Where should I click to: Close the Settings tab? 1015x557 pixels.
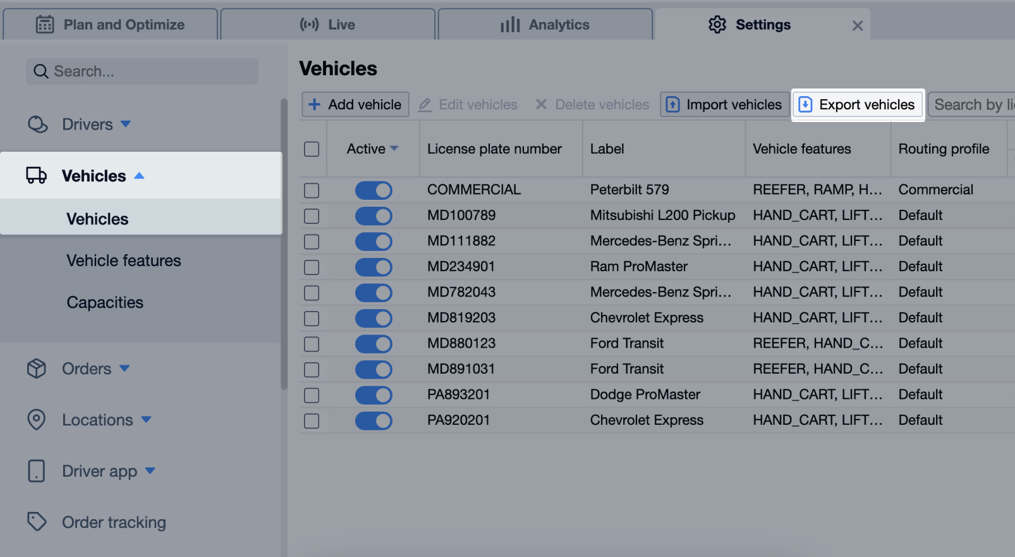tap(858, 25)
